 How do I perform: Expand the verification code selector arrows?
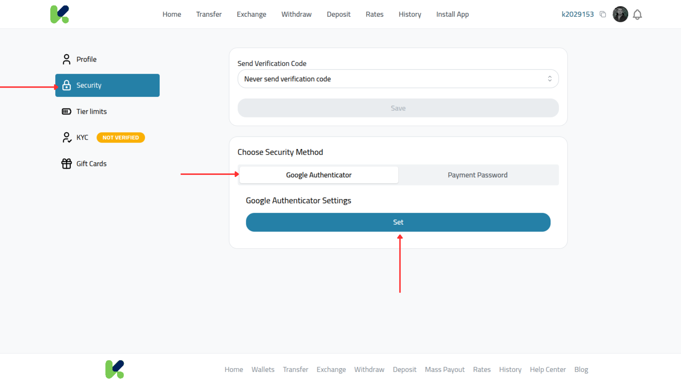click(550, 79)
